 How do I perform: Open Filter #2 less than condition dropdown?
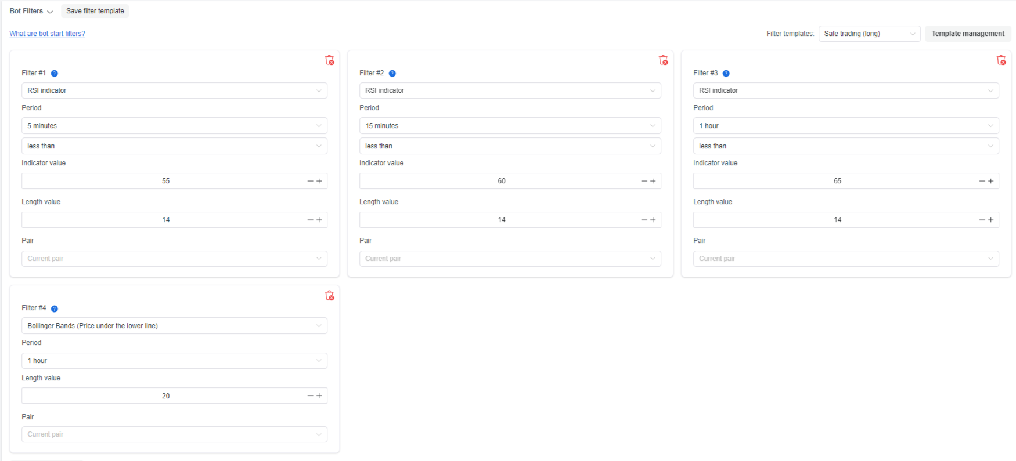tap(510, 146)
